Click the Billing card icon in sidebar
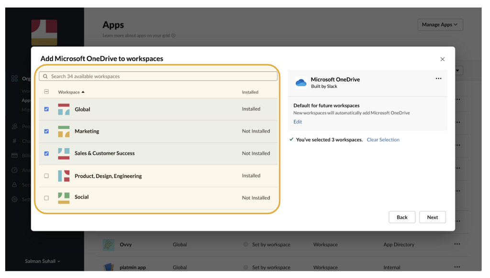 coord(14,155)
